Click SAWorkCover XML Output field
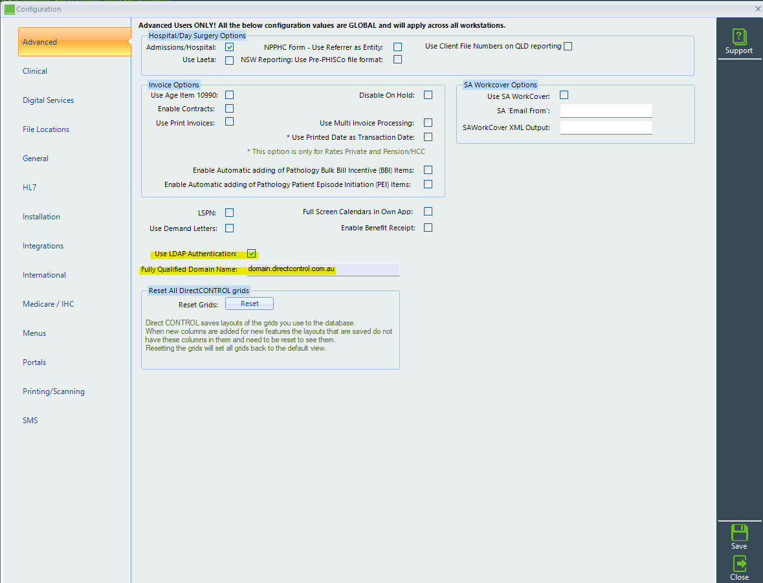Image resolution: width=763 pixels, height=583 pixels. (606, 127)
